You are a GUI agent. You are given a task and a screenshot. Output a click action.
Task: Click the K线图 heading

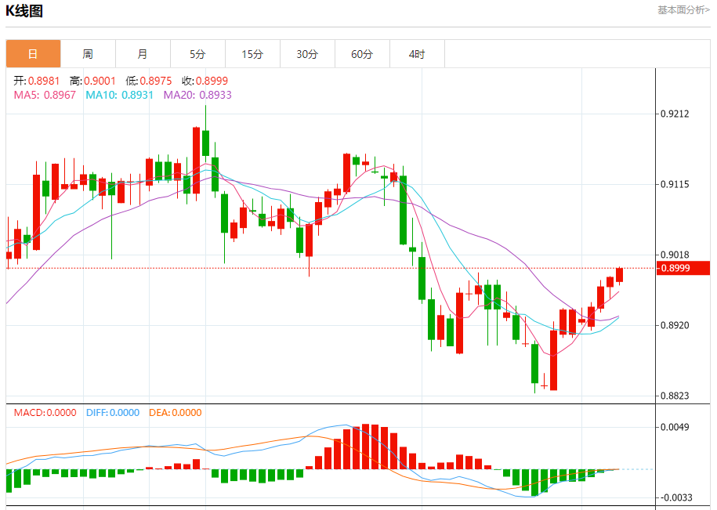(24, 10)
